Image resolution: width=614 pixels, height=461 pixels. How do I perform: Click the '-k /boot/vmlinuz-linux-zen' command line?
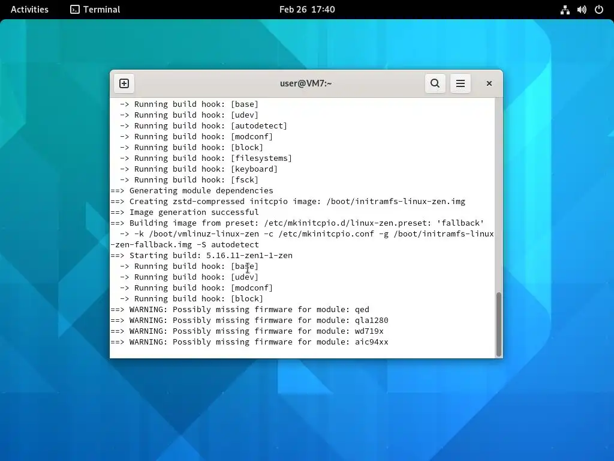point(306,234)
